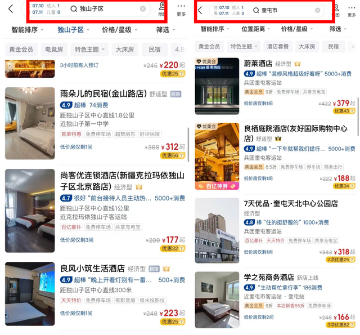360x335 pixels.
Task: Go back using right panel's back arrow
Action: tap(200, 10)
